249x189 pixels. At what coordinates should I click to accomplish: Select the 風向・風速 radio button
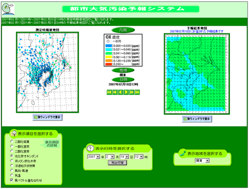[x=12, y=170]
